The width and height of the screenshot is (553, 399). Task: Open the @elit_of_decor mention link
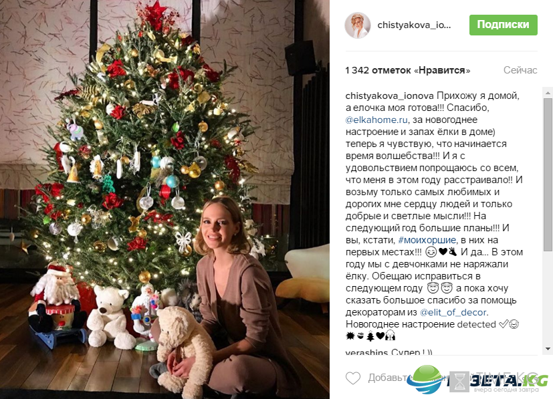pos(453,312)
